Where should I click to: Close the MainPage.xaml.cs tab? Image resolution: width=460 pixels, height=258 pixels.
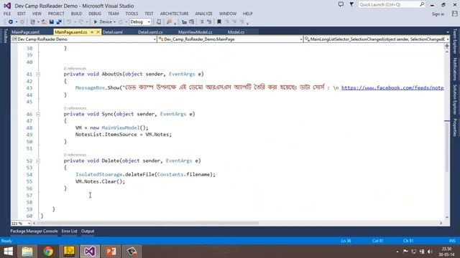(x=98, y=32)
